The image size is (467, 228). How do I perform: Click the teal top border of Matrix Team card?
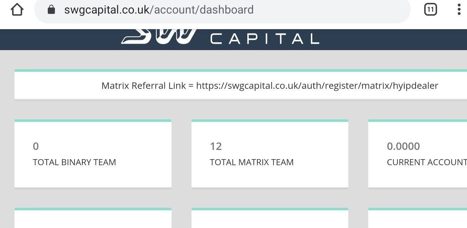point(270,121)
